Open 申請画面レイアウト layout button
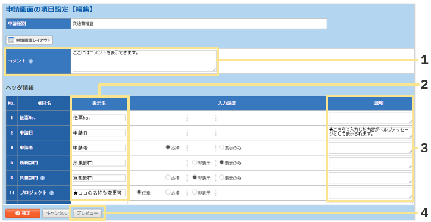The width and height of the screenshot is (431, 222). (x=29, y=40)
